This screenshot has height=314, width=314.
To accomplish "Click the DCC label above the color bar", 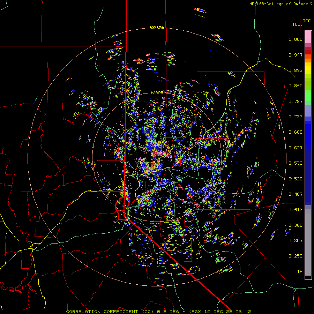I will (306, 21).
